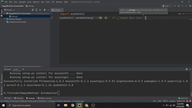This screenshot has height=108, width=192.
Task: Open the main run configuration dropdown
Action: [167, 6]
